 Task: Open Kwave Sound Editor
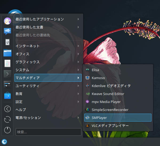tap(118, 94)
